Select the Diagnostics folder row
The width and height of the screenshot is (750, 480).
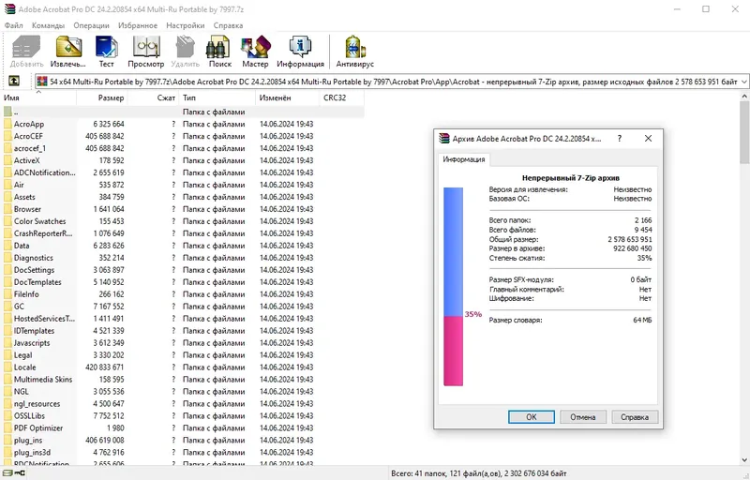(182, 258)
